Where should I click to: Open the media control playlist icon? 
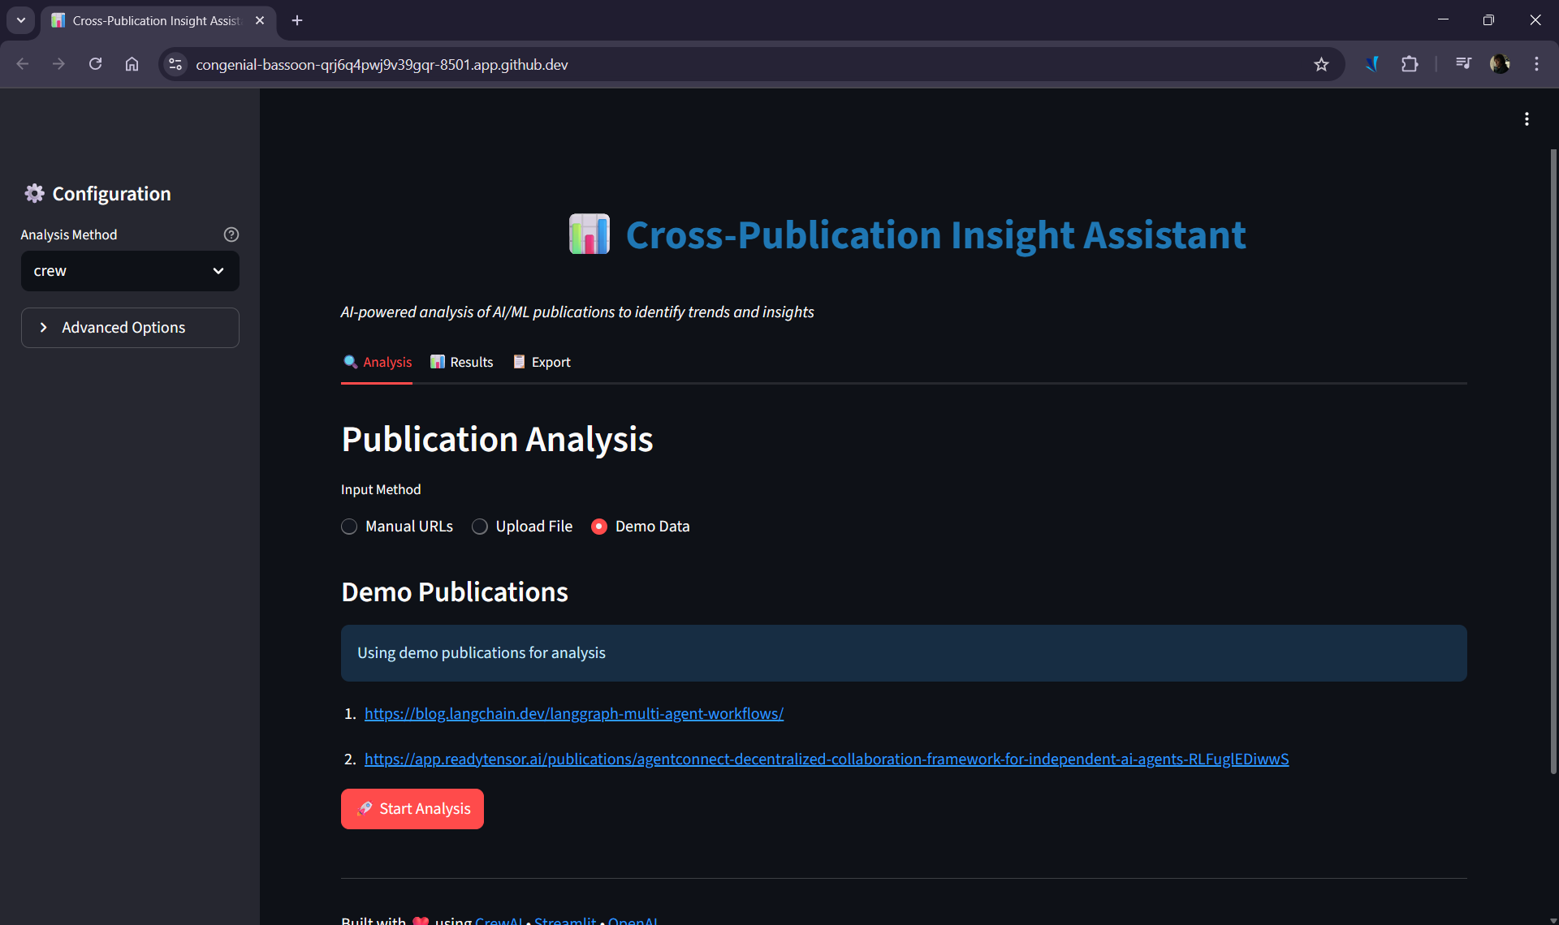pos(1463,64)
